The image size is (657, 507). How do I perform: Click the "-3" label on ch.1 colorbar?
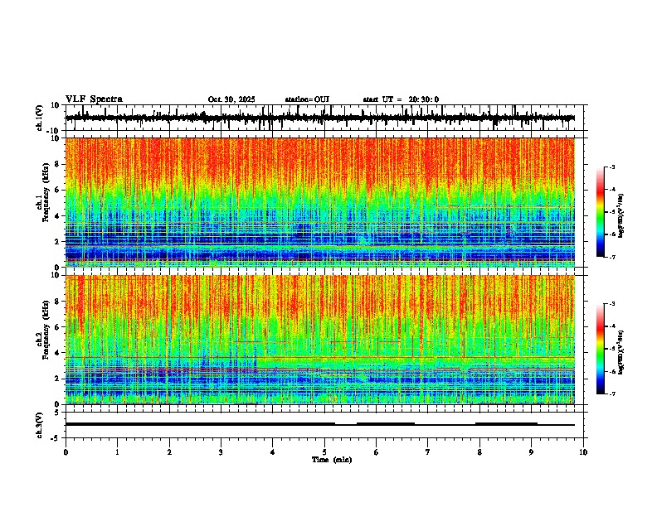tap(611, 167)
